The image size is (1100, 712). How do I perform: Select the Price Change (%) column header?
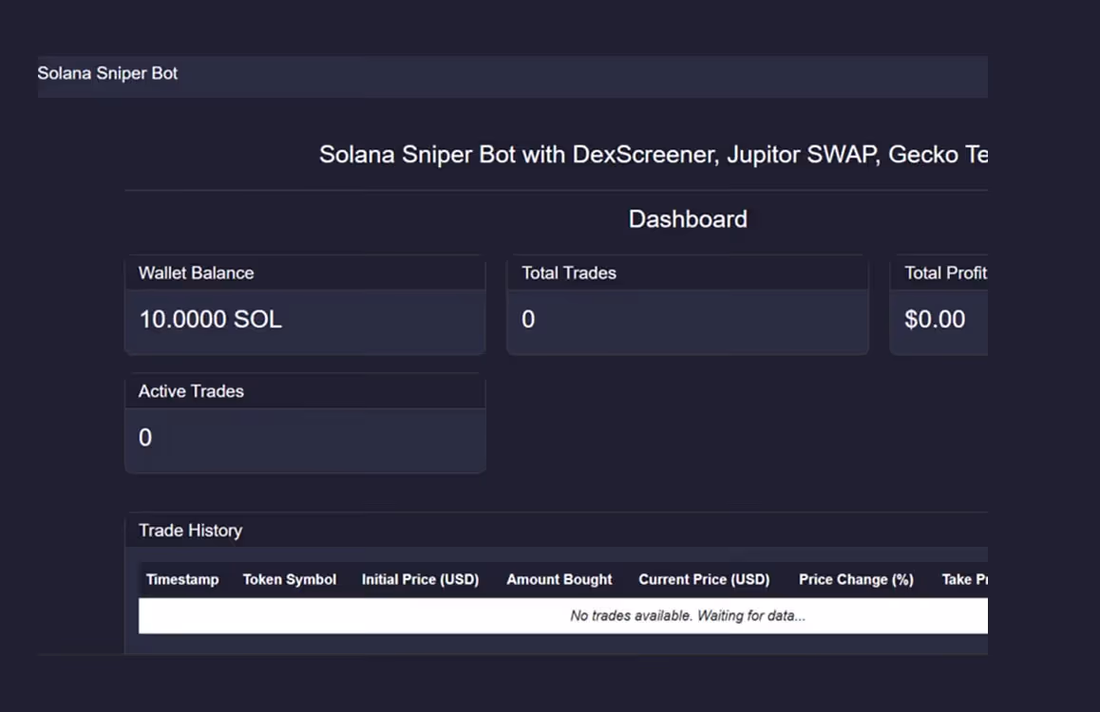tap(856, 579)
